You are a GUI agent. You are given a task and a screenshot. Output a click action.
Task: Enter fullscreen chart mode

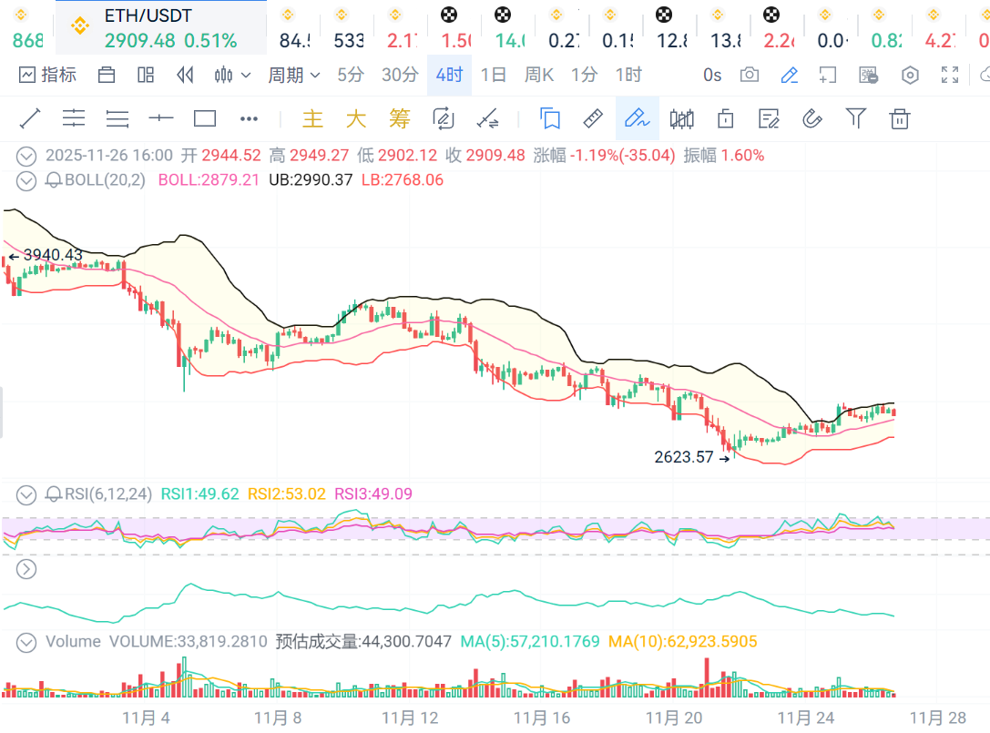click(949, 75)
